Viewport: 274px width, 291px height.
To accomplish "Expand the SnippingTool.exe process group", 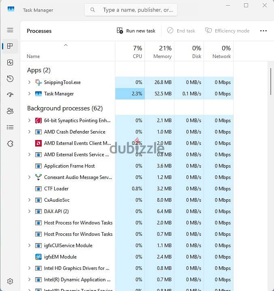I will click(29, 82).
